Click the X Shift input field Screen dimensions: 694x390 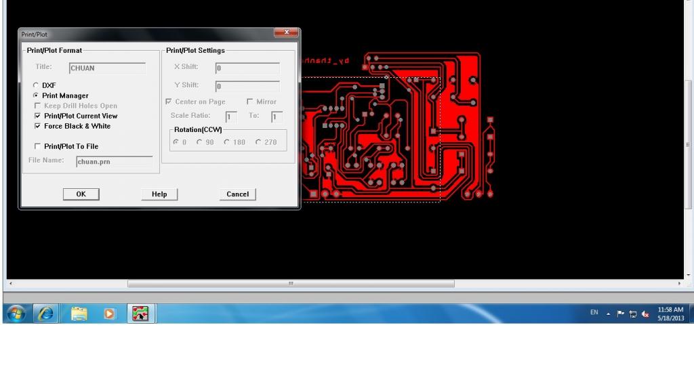(247, 68)
